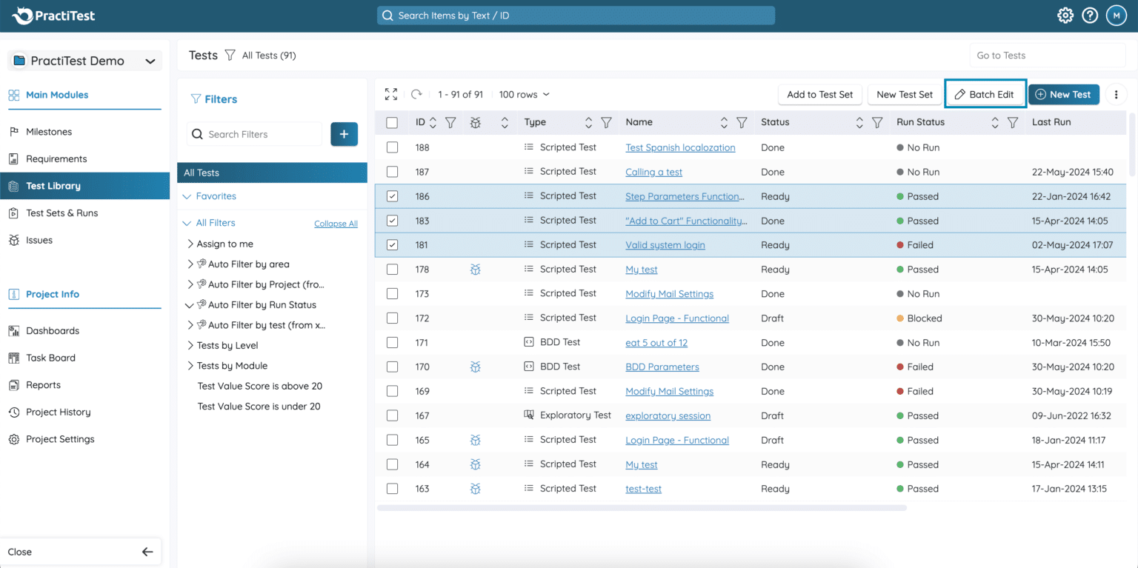This screenshot has height=568, width=1138.
Task: Collapse the Favorites section
Action: (x=187, y=196)
